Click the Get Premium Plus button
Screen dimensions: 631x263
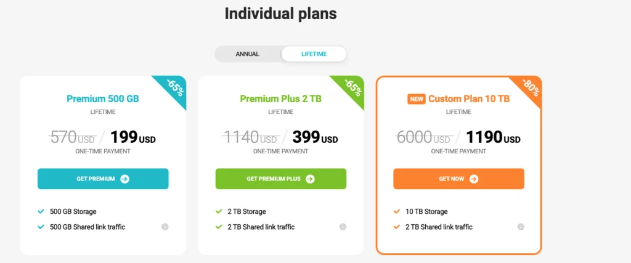[x=281, y=179]
